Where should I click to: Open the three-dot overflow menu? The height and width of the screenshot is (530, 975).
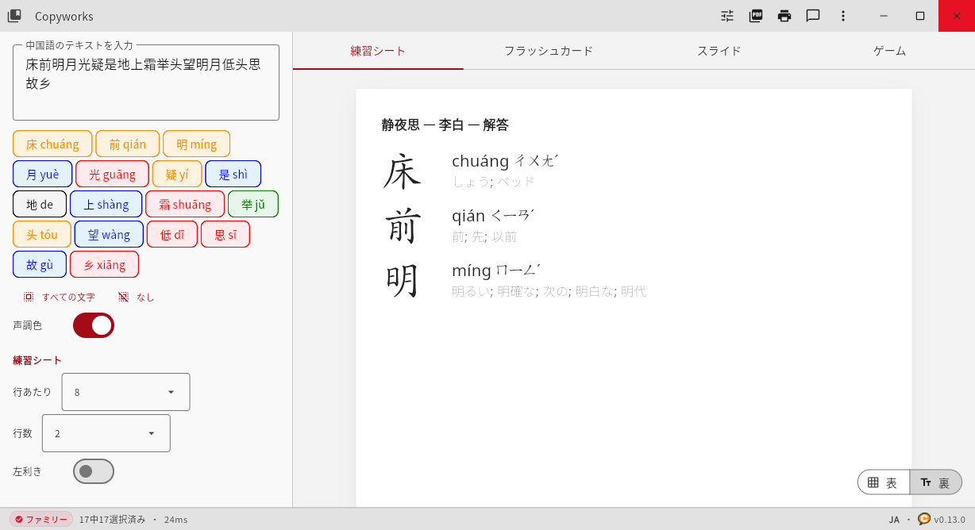[x=843, y=16]
